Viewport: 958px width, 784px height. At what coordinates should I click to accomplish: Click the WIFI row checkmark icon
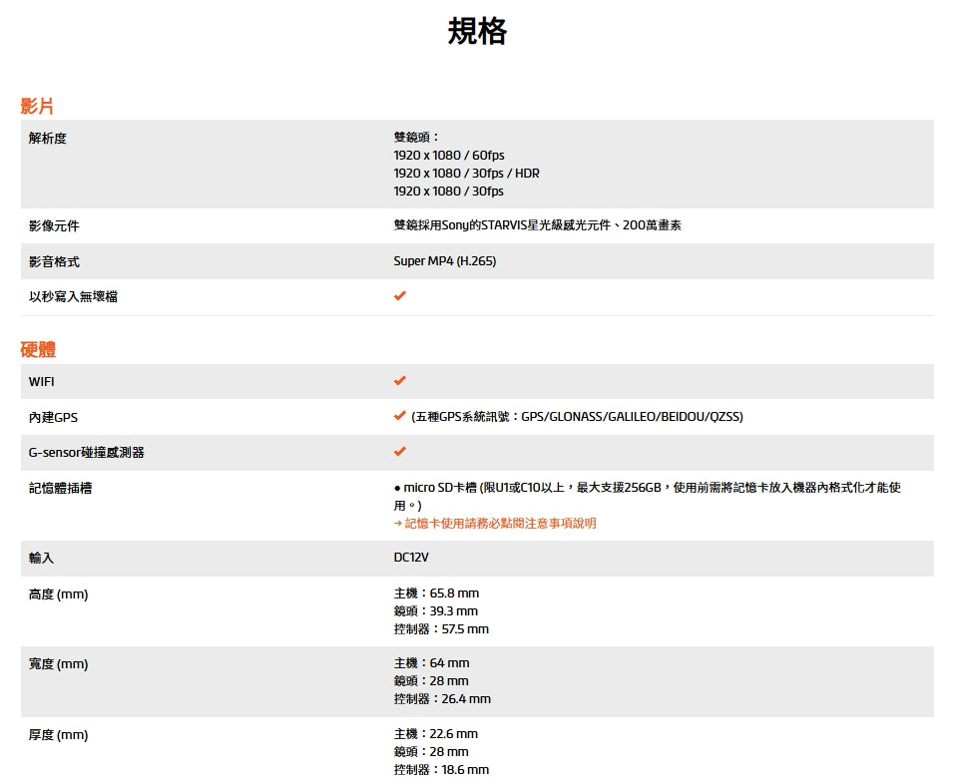(x=400, y=381)
